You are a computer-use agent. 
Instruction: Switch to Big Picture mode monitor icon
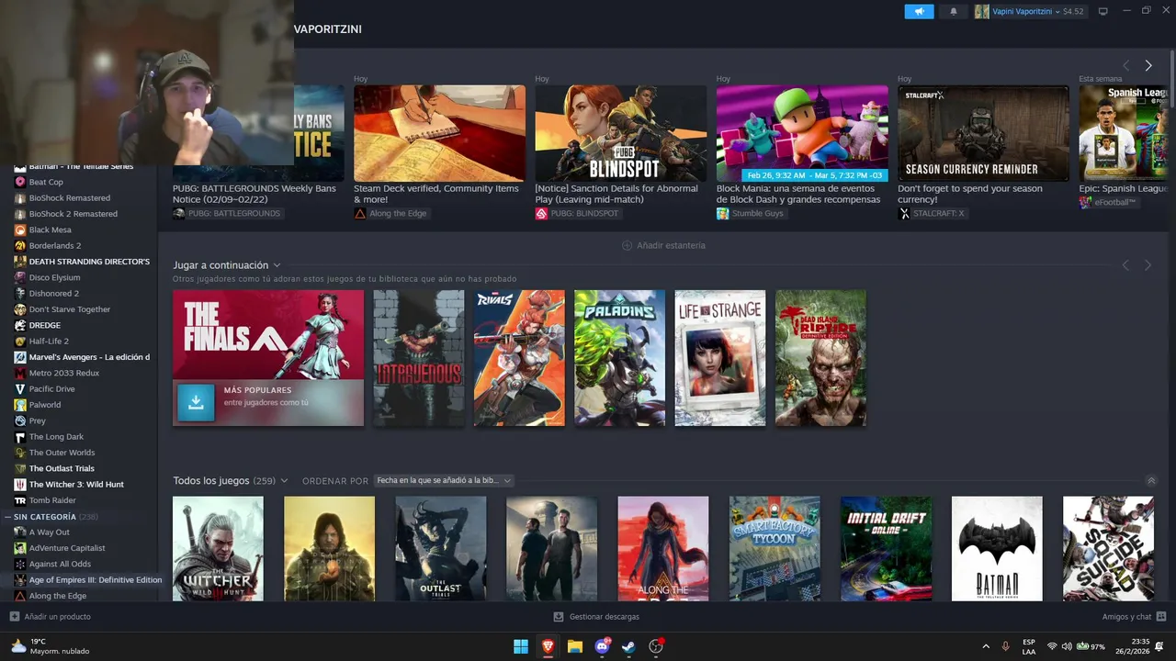coord(1102,12)
